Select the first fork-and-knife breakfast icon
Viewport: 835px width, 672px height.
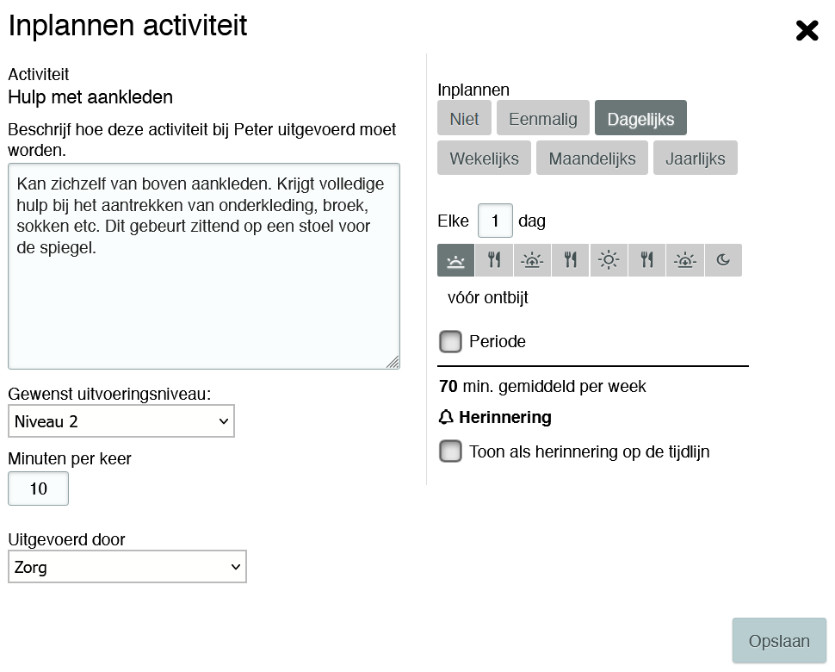coord(494,260)
